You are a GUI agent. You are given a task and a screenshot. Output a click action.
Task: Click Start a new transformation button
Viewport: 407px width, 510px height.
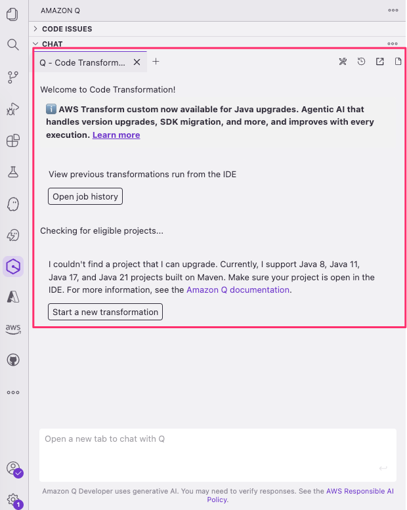pos(105,312)
